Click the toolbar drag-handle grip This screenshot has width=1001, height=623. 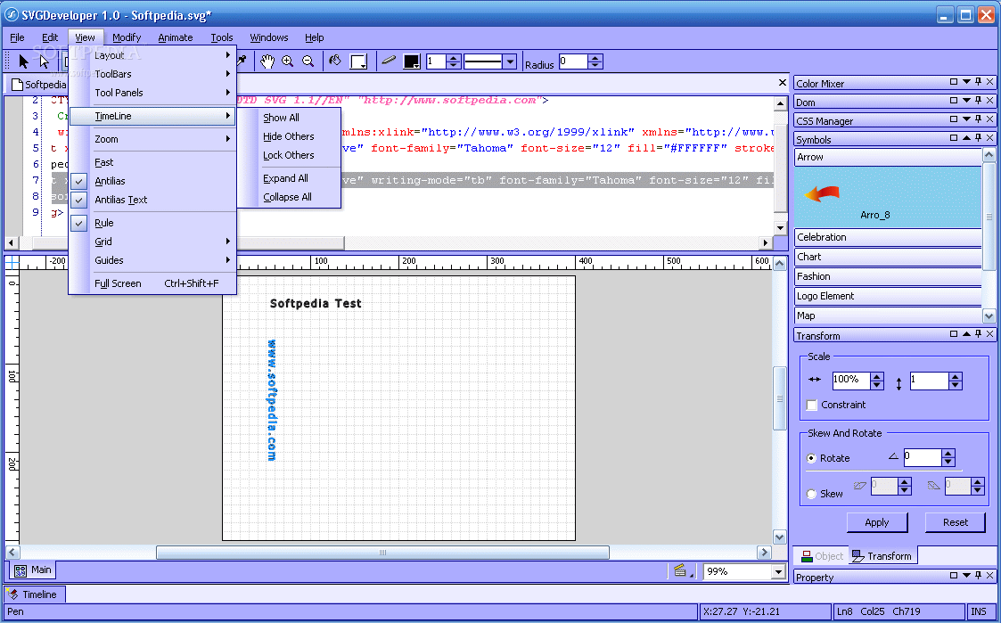pos(8,61)
